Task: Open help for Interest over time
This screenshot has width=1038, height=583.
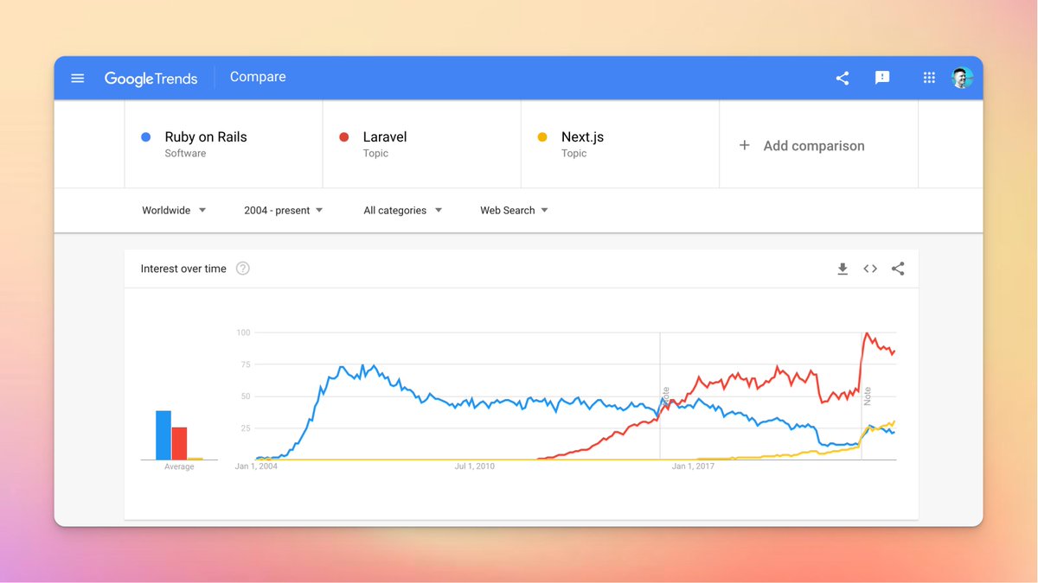Action: coord(243,269)
